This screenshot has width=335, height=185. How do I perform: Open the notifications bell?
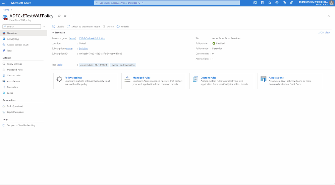coord(270,3)
